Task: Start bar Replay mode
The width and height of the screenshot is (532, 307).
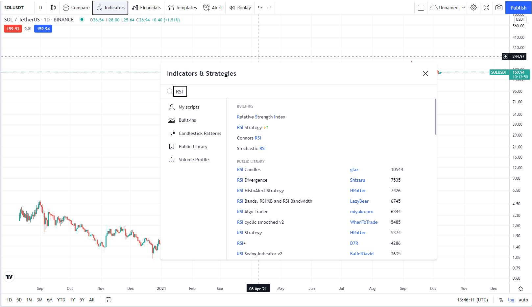Action: coord(240,8)
